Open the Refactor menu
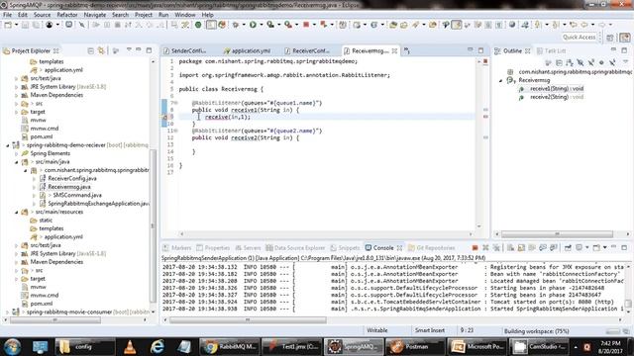 (x=67, y=15)
